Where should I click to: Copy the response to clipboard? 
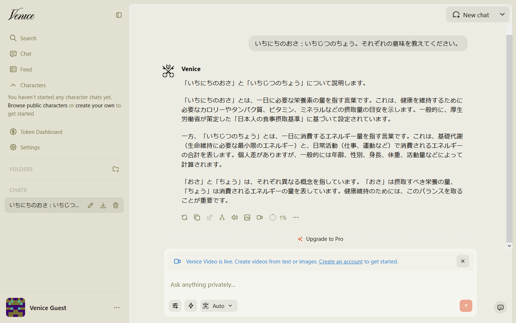(197, 217)
